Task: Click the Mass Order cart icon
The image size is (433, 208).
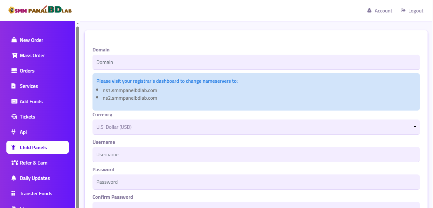Action: 14,55
